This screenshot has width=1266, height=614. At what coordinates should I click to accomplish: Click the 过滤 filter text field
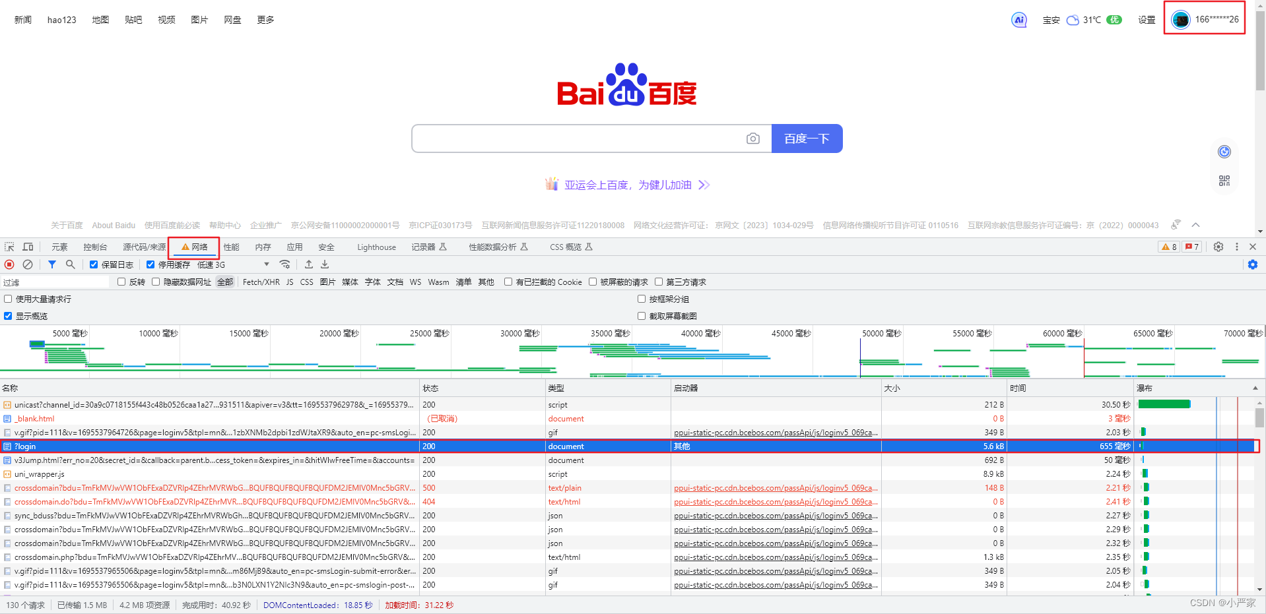point(55,282)
